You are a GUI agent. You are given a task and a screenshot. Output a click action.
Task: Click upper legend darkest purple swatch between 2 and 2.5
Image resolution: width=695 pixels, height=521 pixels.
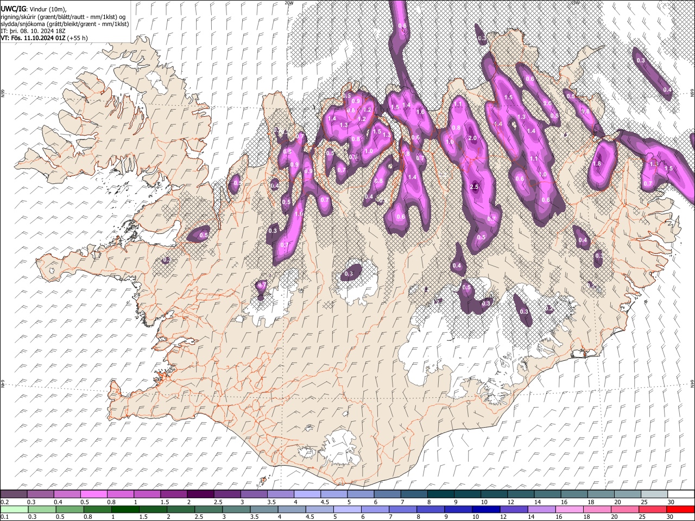(x=201, y=494)
